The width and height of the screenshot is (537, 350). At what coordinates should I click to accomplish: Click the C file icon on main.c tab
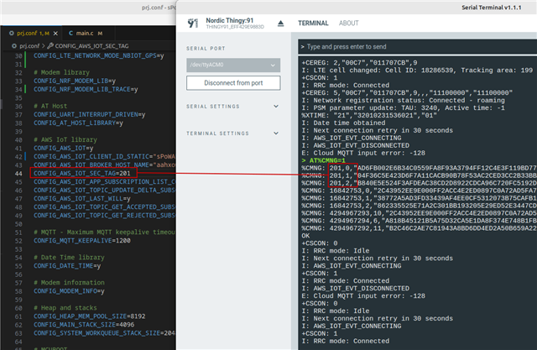70,34
